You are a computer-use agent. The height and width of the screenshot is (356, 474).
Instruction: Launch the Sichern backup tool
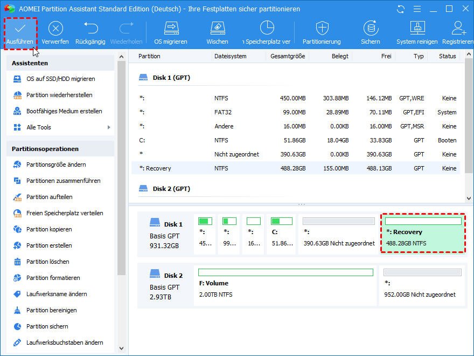pyautogui.click(x=370, y=29)
